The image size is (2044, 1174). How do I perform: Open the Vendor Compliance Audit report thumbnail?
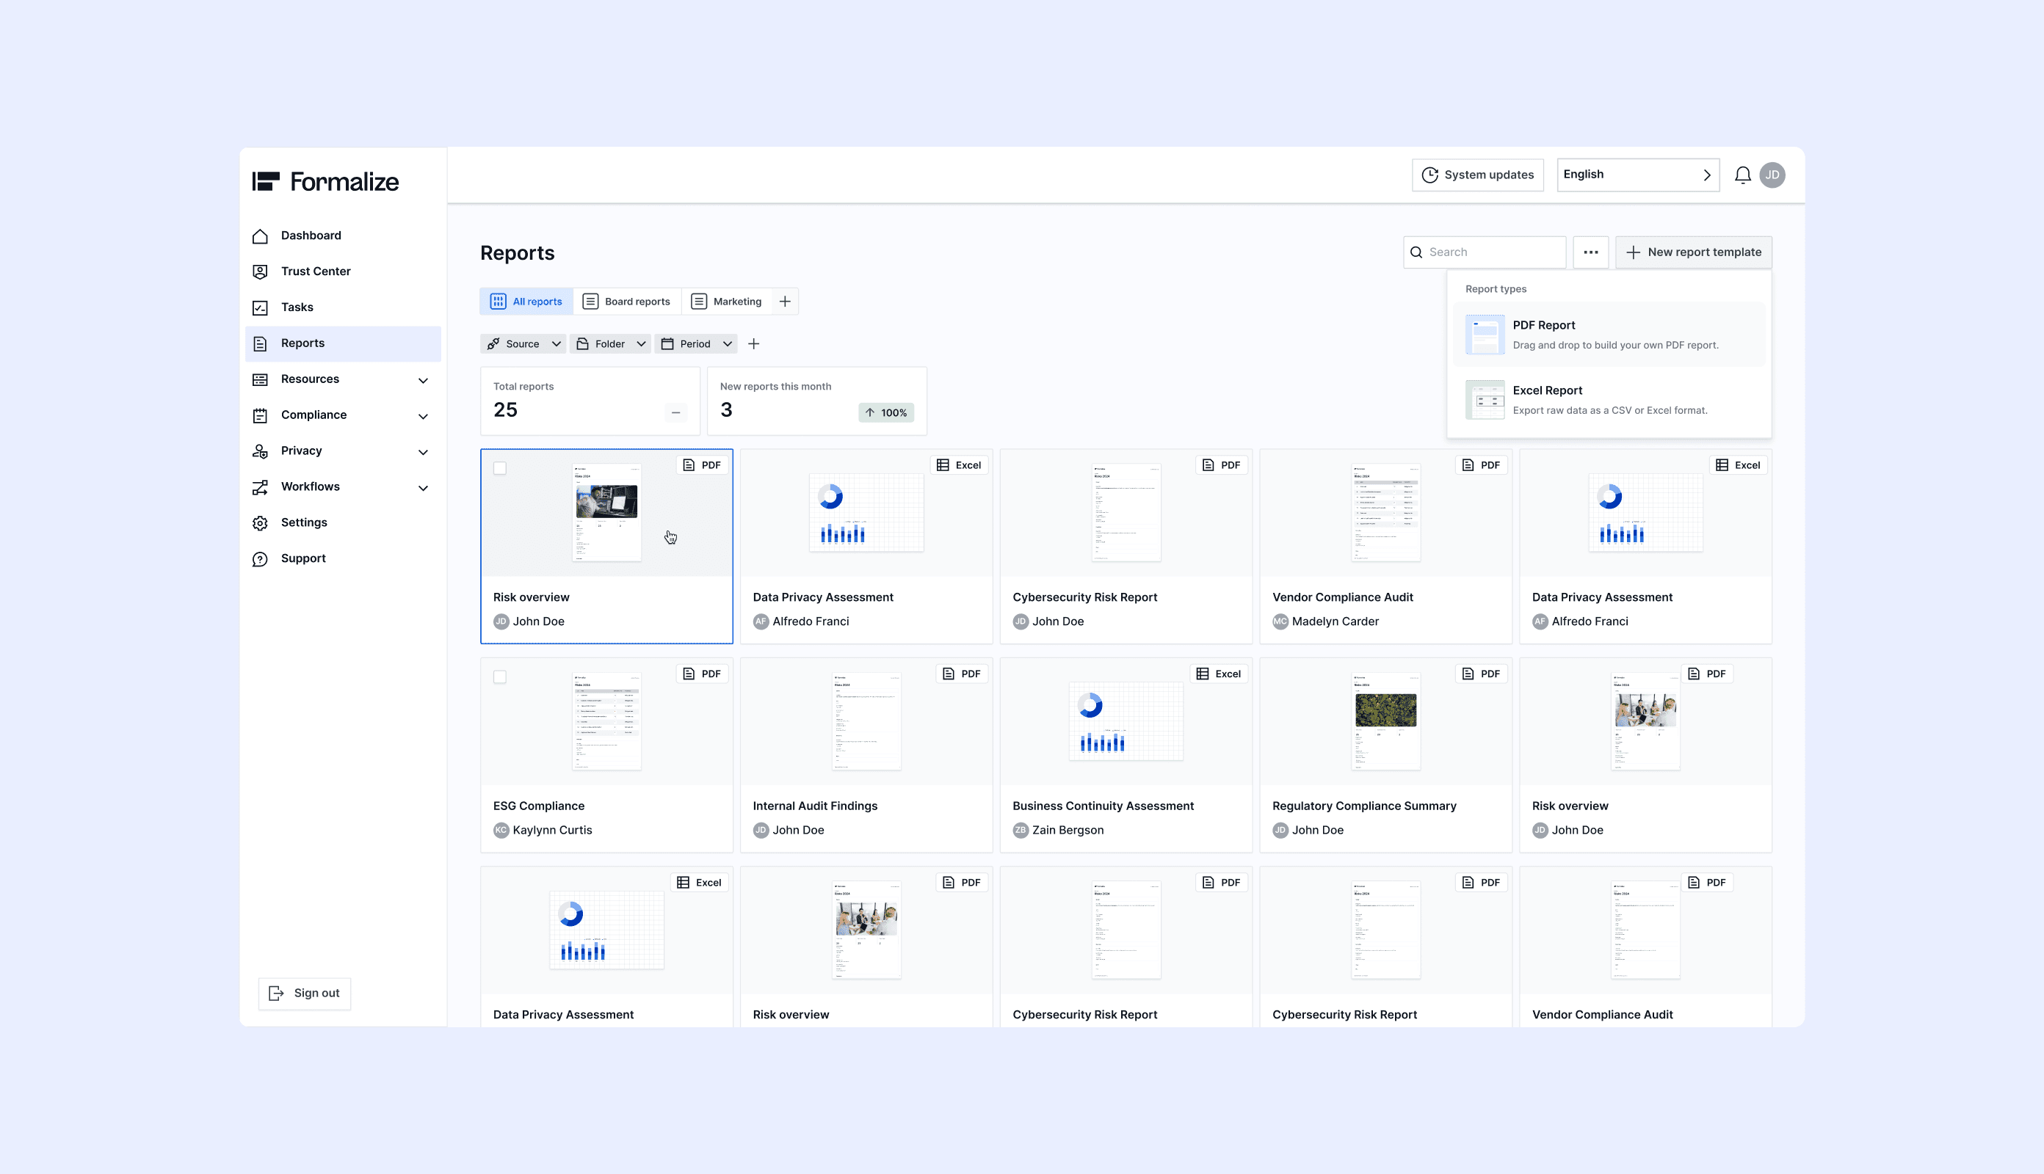pyautogui.click(x=1385, y=513)
